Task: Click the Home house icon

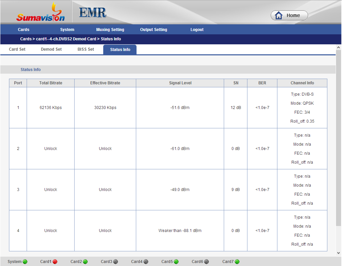Action: click(278, 15)
